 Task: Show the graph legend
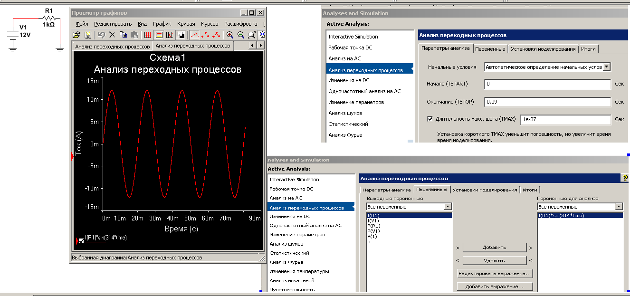coord(158,34)
